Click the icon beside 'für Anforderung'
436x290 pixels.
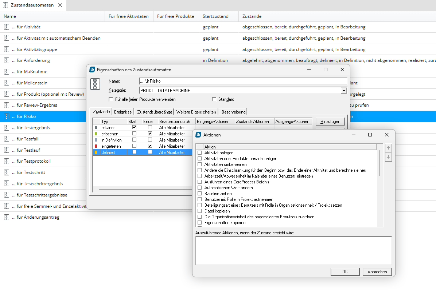[7, 60]
